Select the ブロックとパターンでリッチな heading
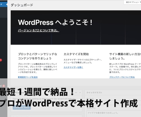141x117 pixels. [x=37, y=56]
